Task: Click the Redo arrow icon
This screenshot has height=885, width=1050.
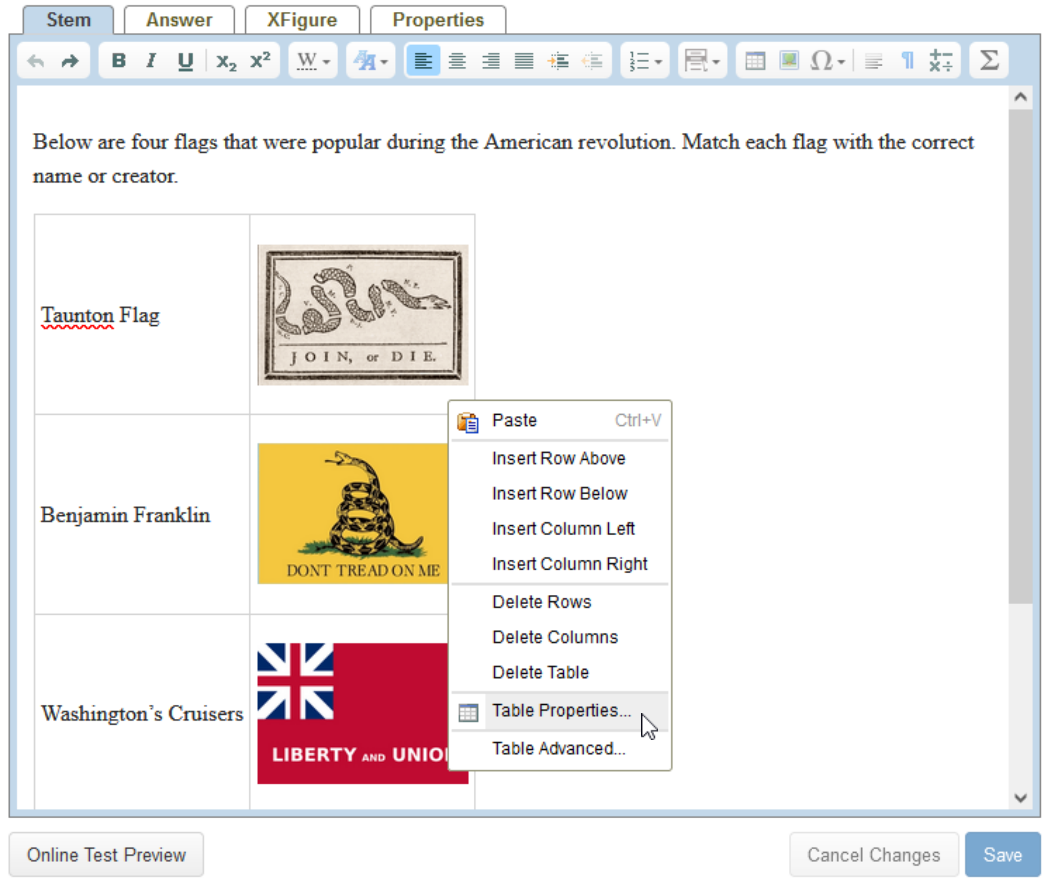Action: (x=70, y=61)
